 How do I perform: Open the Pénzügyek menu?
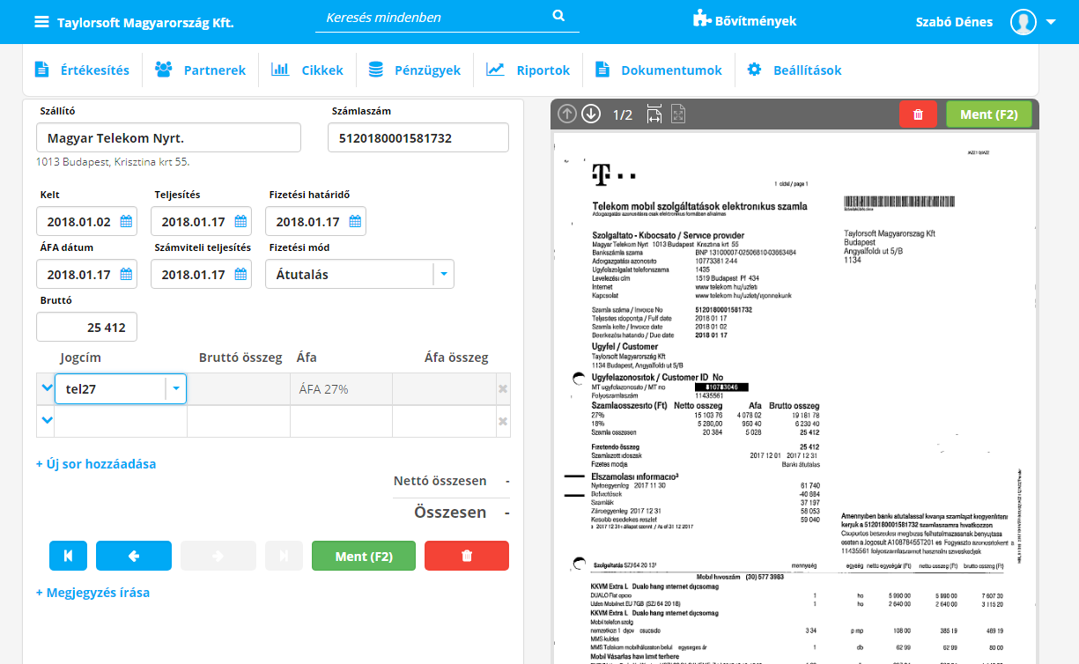click(414, 70)
